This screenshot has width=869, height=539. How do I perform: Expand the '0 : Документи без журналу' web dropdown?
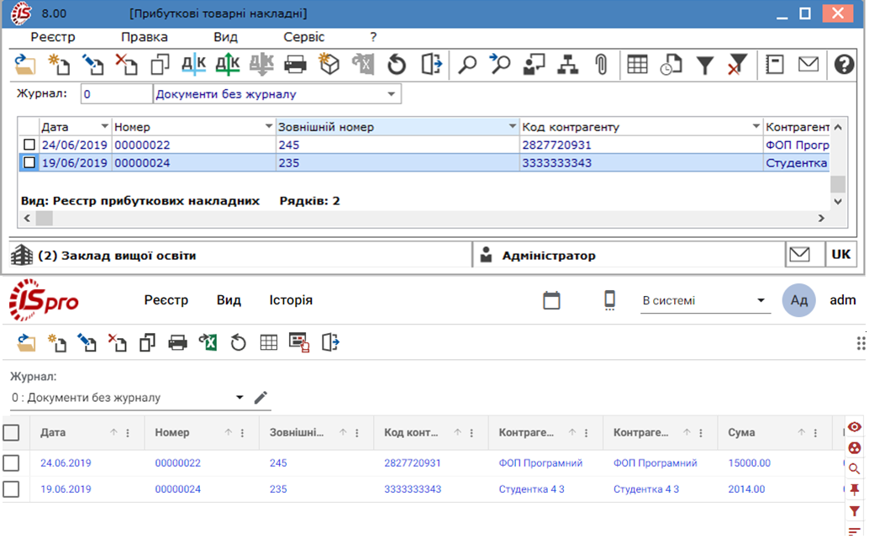pos(240,398)
